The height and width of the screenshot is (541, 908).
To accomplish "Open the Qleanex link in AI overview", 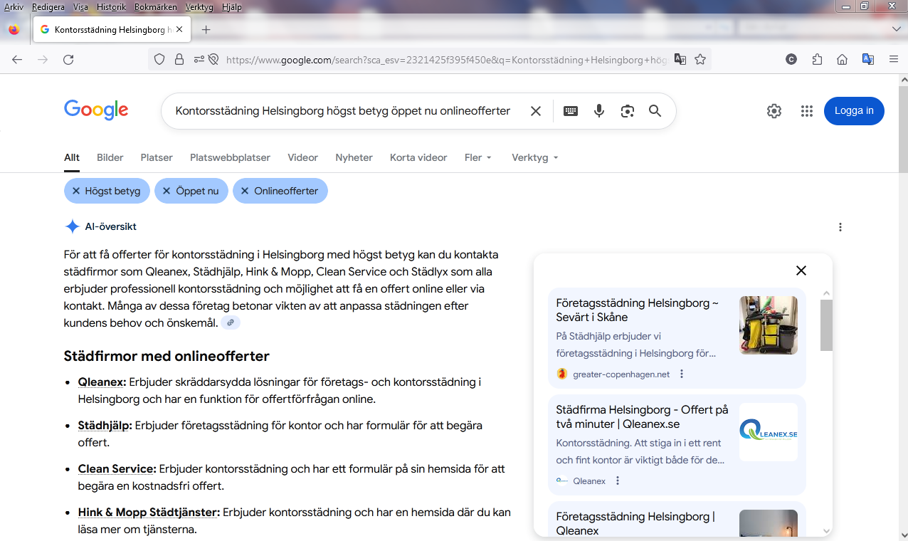I will tap(102, 382).
